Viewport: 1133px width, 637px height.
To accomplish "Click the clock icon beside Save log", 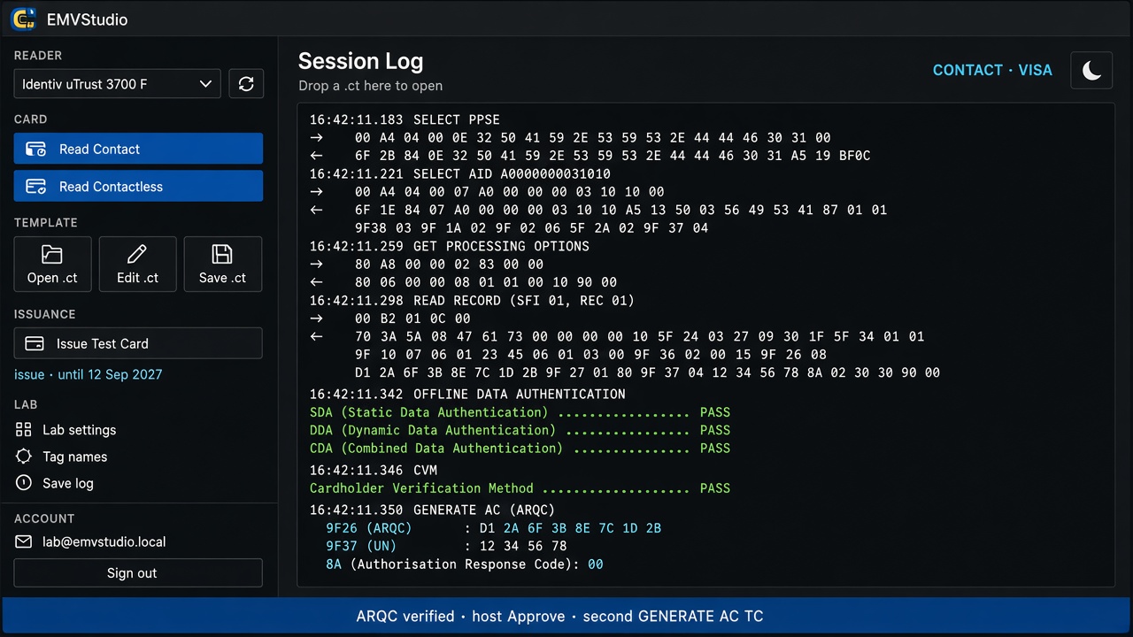I will (24, 483).
